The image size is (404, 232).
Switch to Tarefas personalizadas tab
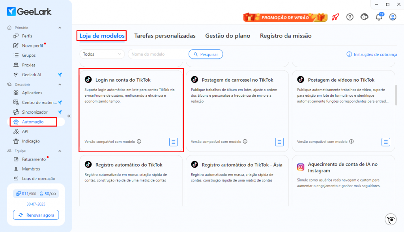point(165,36)
